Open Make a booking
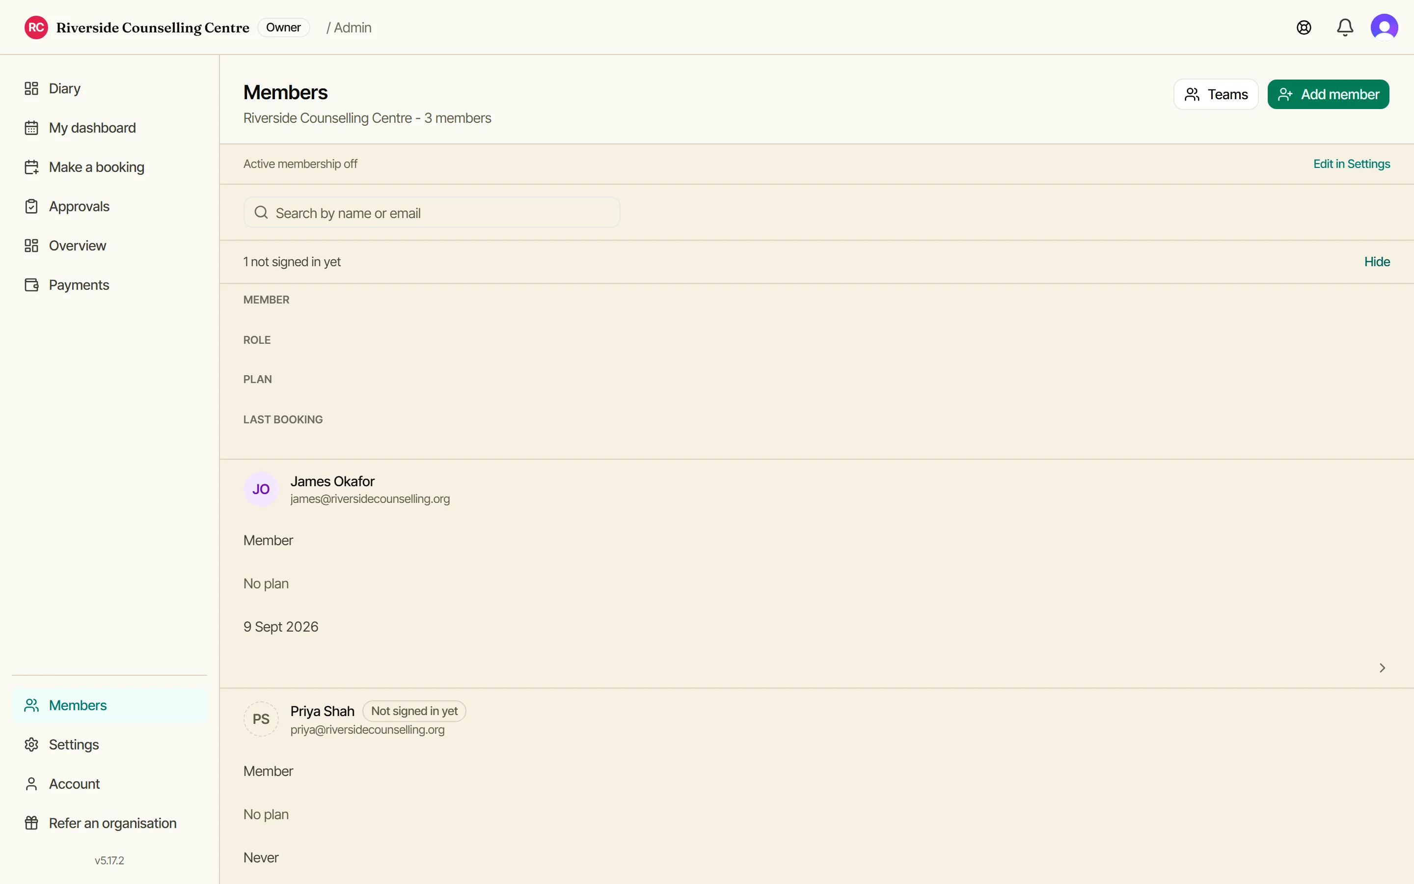Viewport: 1414px width, 884px height. pos(110,167)
